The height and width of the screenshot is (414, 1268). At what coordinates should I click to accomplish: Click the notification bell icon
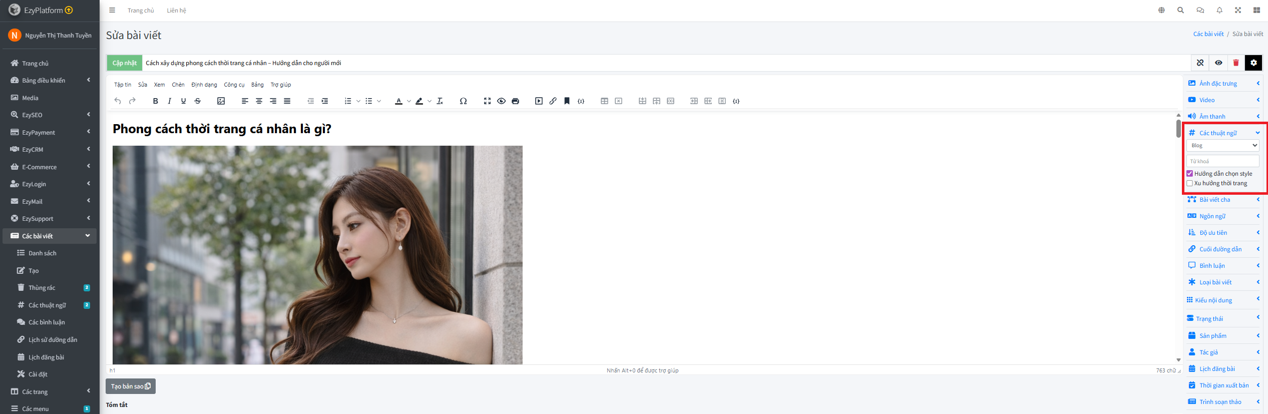coord(1219,11)
